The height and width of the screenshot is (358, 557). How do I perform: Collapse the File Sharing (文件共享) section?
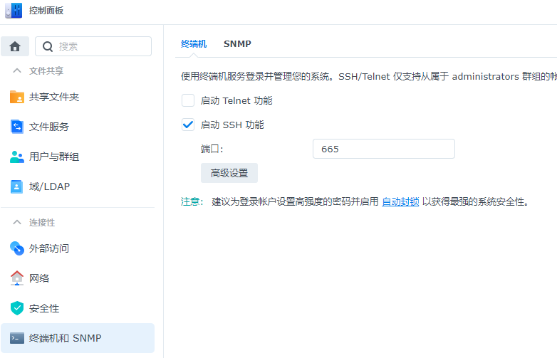(x=17, y=70)
